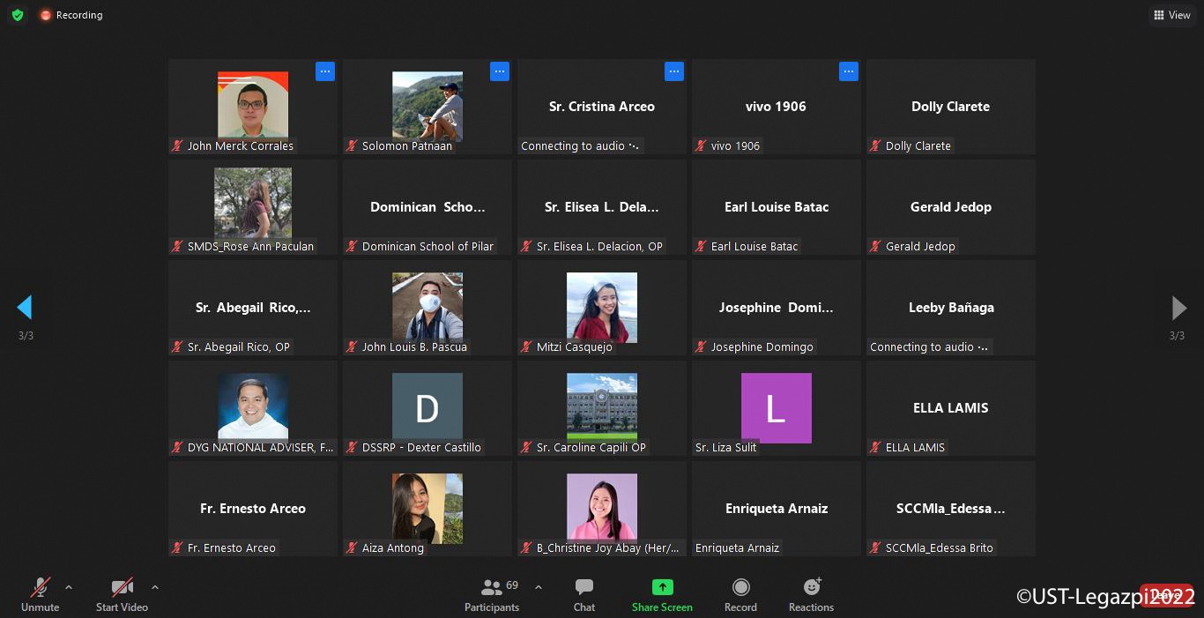Unmute the microphone
The height and width of the screenshot is (618, 1204).
(x=41, y=594)
